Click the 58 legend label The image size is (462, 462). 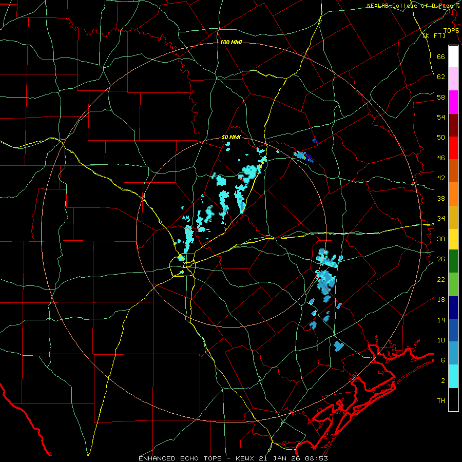click(x=441, y=97)
